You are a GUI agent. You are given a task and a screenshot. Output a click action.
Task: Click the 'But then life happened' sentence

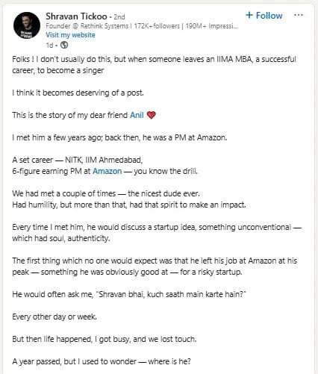click(105, 339)
